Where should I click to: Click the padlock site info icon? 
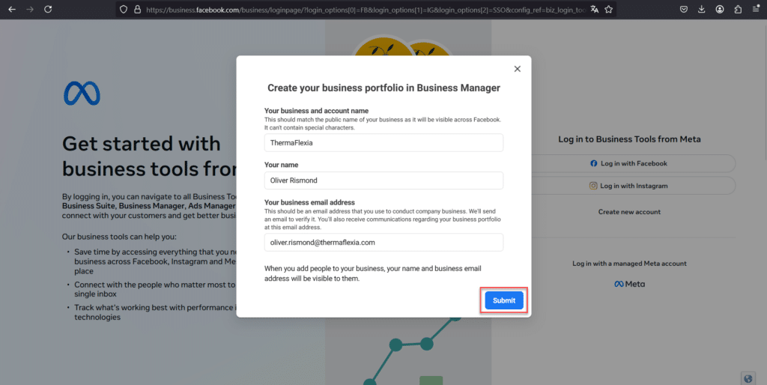pyautogui.click(x=138, y=9)
